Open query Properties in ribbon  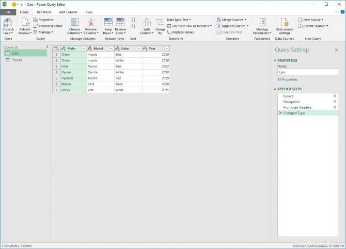coord(43,20)
